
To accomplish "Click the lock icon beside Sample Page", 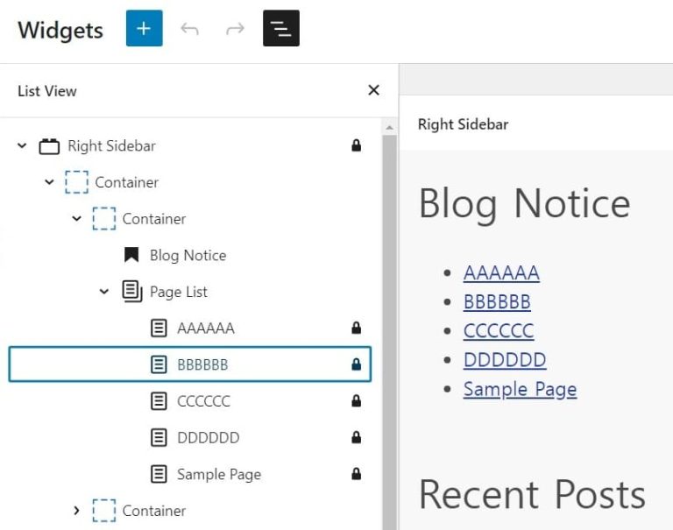I will tap(356, 474).
